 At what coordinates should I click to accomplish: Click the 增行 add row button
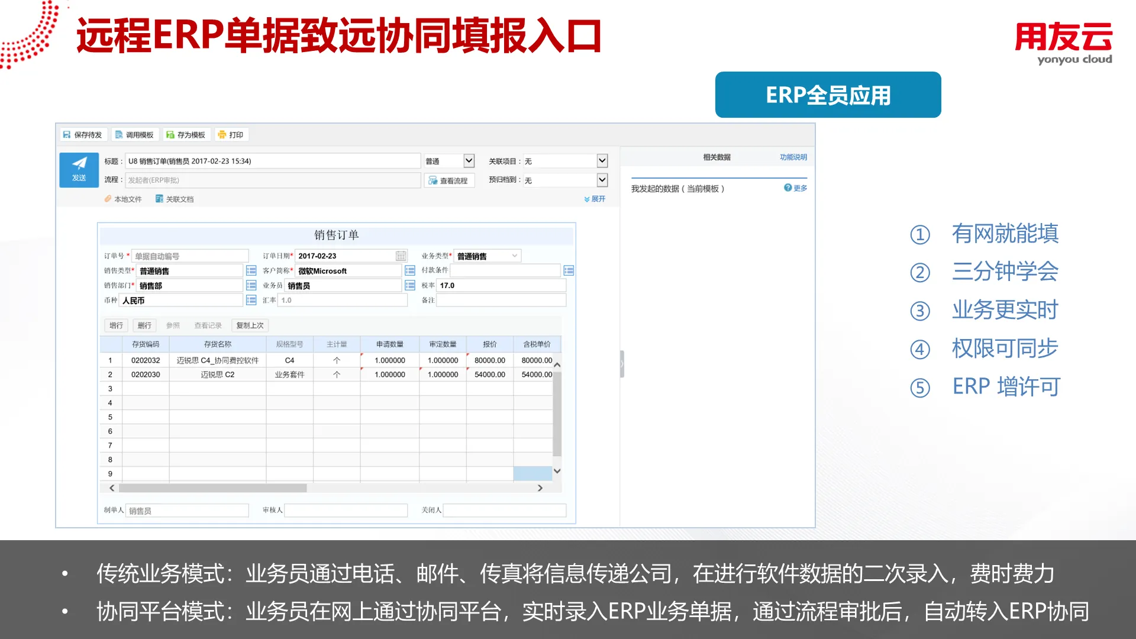(117, 325)
